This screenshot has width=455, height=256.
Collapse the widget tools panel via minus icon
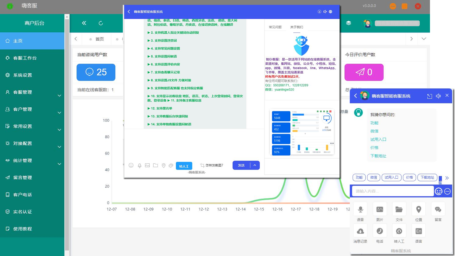(x=447, y=191)
